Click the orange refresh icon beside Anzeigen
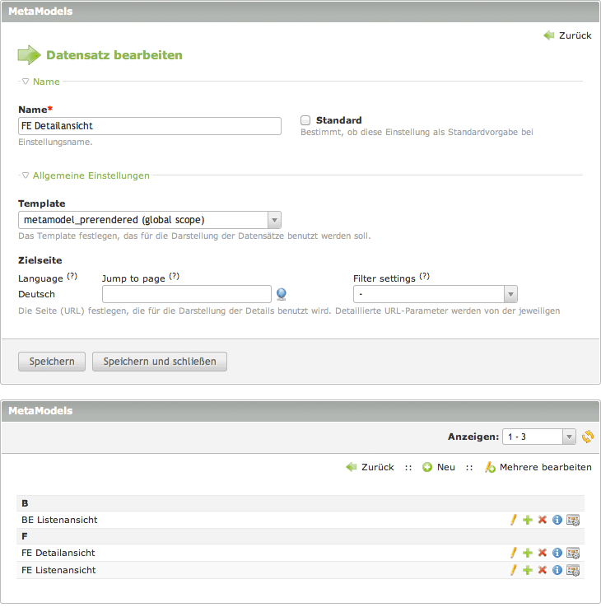Image resolution: width=601 pixels, height=612 pixels. (587, 437)
